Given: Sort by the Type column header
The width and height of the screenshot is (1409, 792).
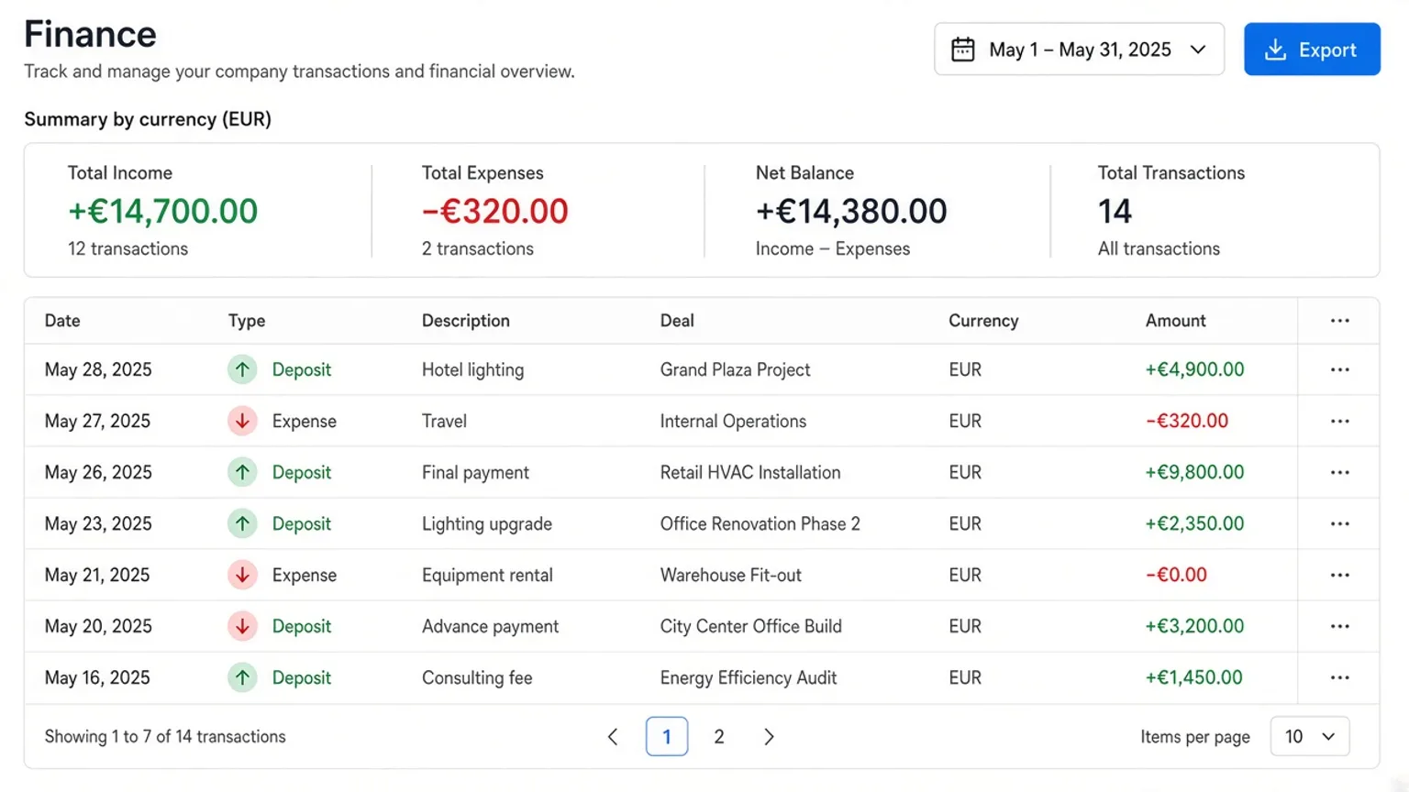Looking at the screenshot, I should [247, 321].
